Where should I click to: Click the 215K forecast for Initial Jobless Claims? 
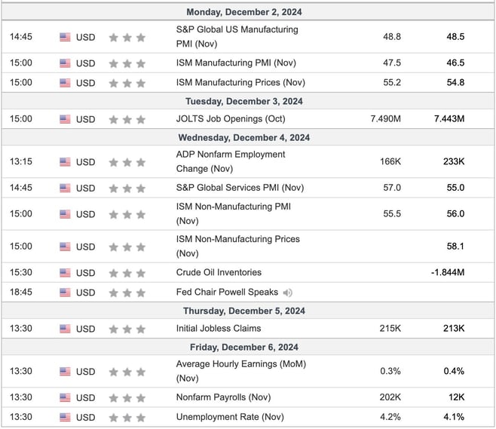(x=390, y=328)
